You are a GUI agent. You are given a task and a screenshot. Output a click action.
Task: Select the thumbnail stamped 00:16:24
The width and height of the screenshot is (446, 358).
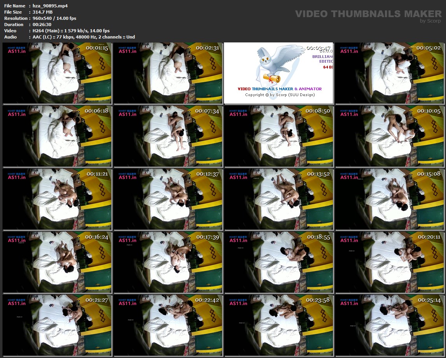pos(57,262)
